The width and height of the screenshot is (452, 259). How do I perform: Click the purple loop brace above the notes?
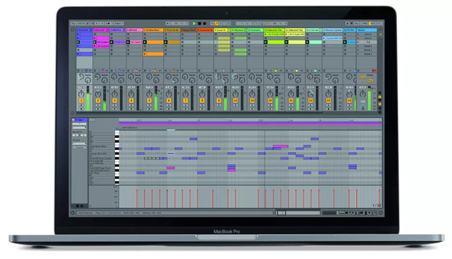[x=250, y=124]
